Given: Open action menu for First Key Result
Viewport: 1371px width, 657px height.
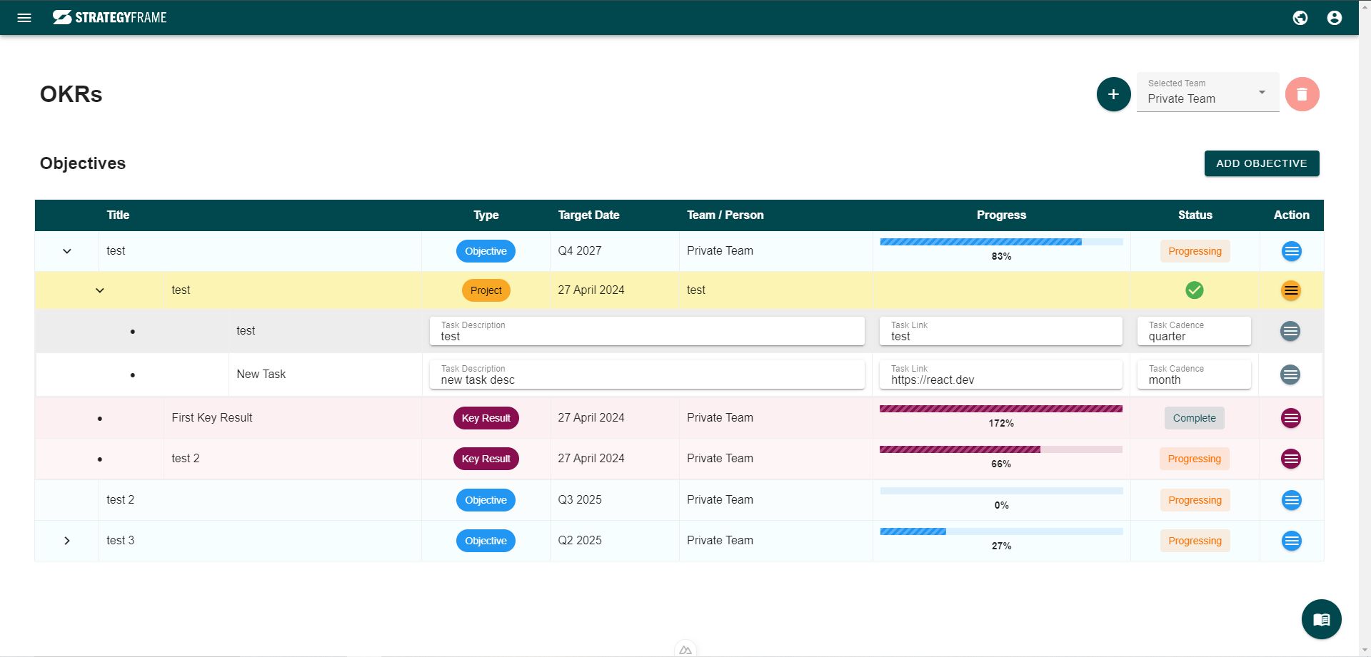Looking at the screenshot, I should coord(1290,418).
